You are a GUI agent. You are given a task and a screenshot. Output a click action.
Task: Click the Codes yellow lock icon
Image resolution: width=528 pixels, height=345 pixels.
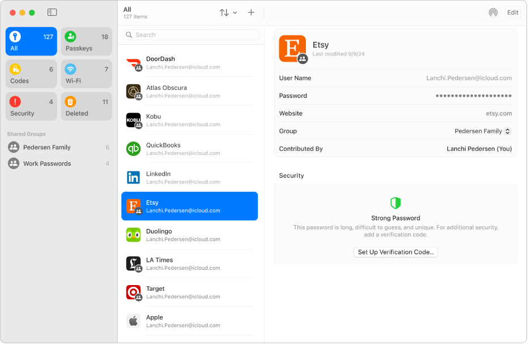[15, 69]
